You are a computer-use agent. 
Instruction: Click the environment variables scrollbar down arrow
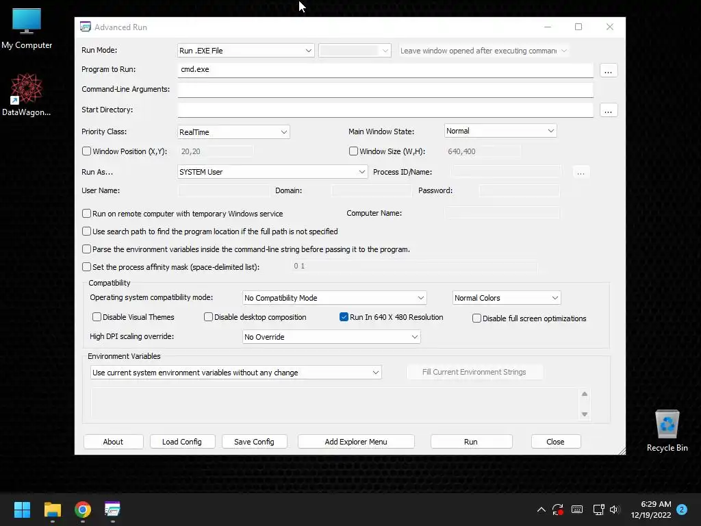585,414
